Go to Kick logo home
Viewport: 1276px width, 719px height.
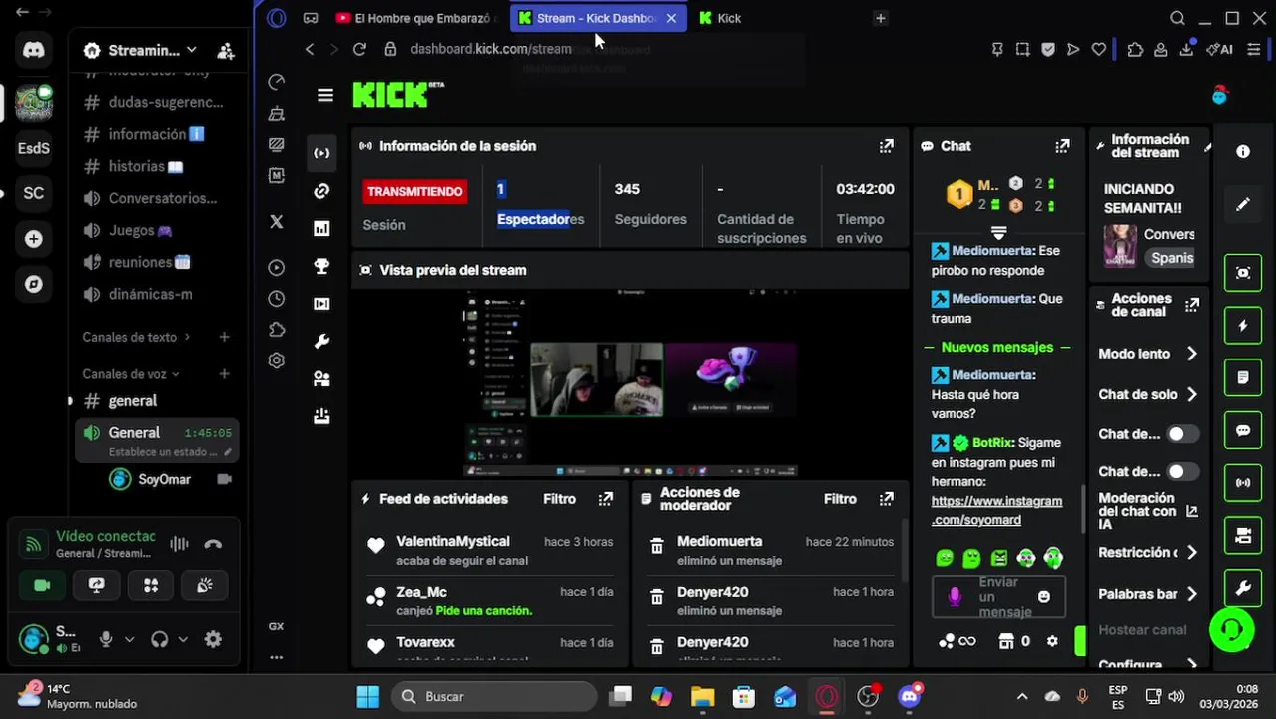(398, 95)
